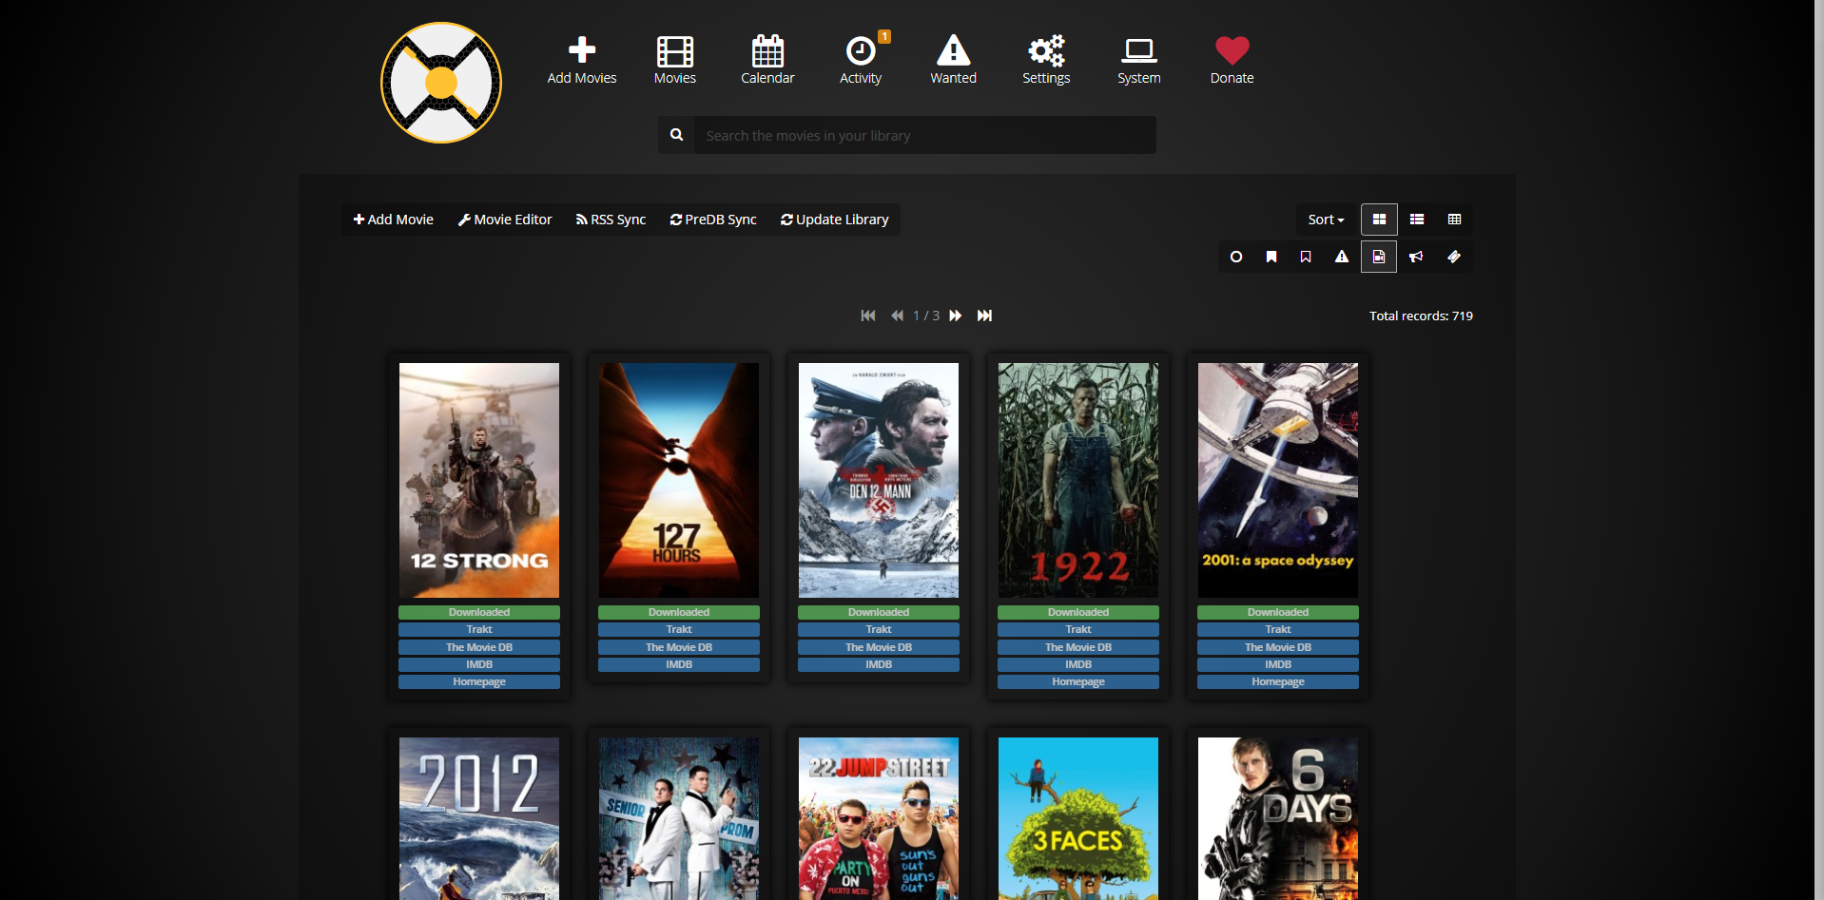Screen dimensions: 1824x900
Task: Toggle the filled bookmark monitored filter
Action: 1271,257
